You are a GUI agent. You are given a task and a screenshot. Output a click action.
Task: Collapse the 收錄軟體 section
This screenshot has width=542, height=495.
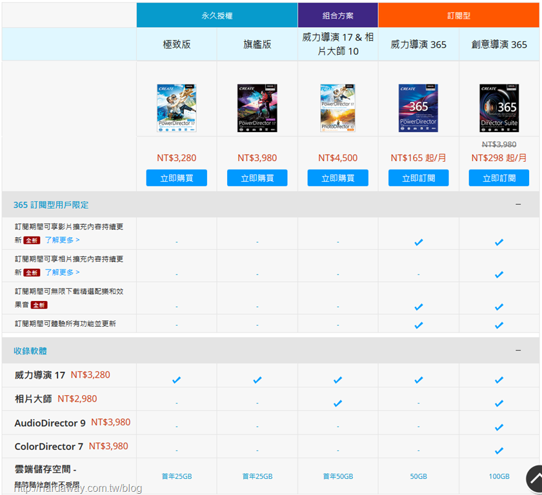[517, 351]
